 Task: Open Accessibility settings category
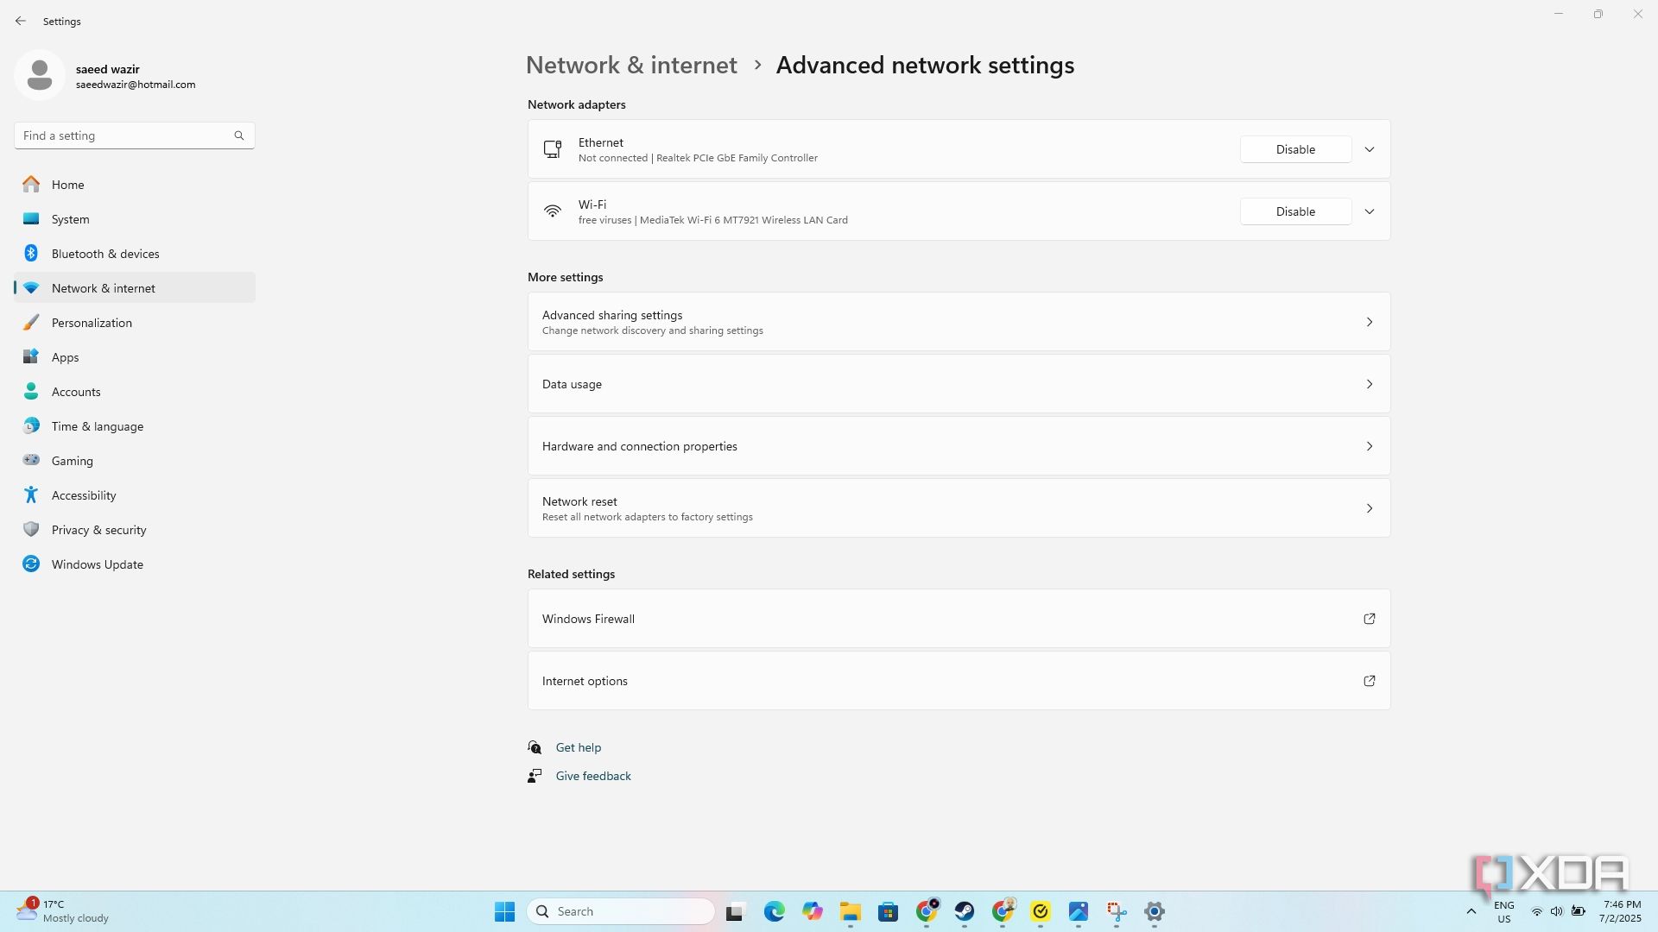click(x=134, y=495)
